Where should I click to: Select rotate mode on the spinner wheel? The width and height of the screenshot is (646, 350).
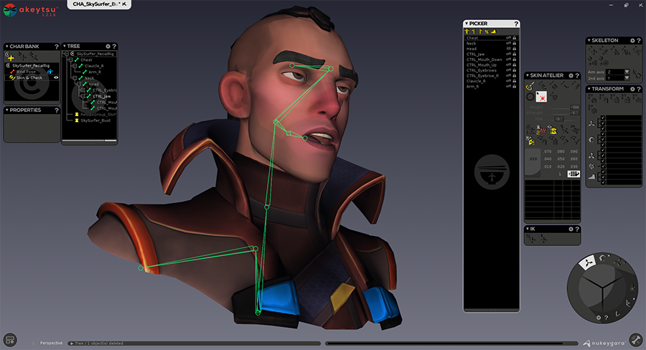click(603, 258)
